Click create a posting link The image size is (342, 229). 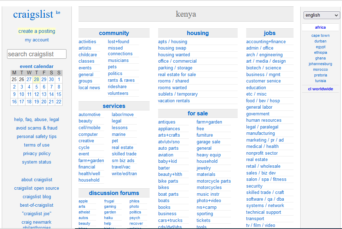tap(37, 31)
